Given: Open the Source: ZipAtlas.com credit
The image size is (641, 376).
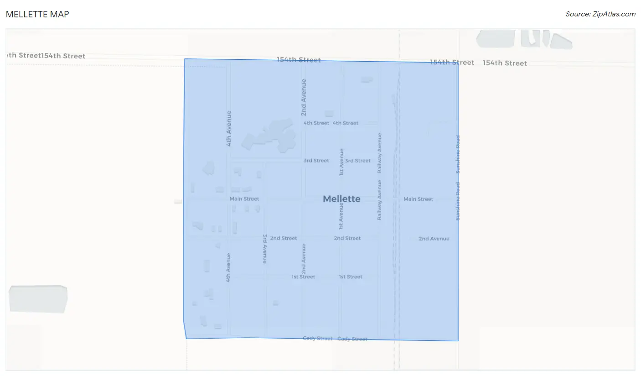Looking at the screenshot, I should tap(600, 14).
